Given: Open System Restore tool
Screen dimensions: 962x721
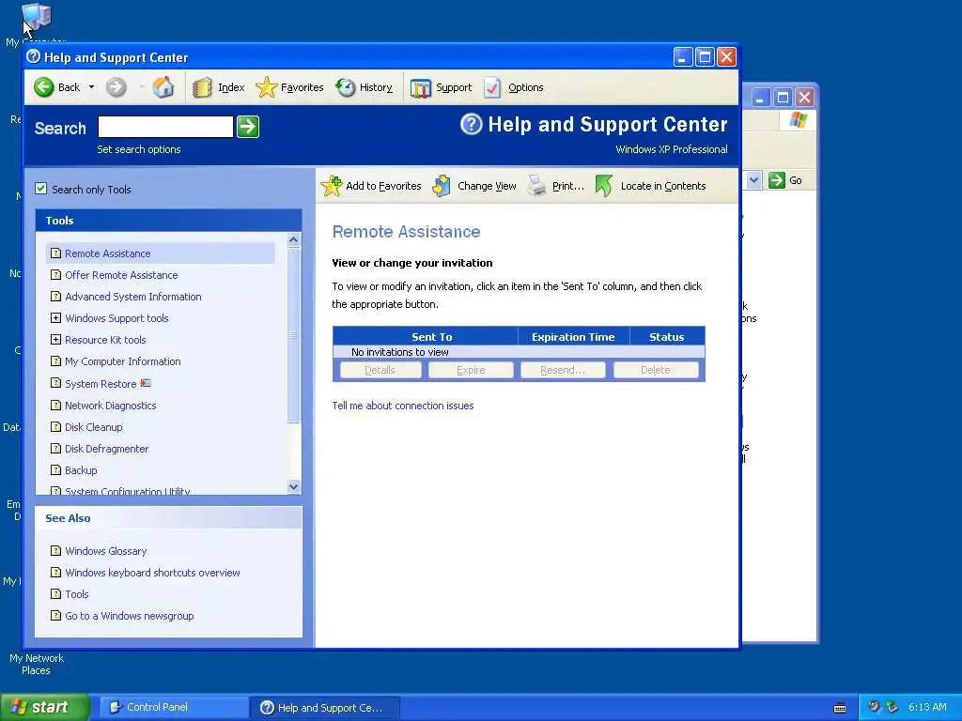Looking at the screenshot, I should pos(101,384).
